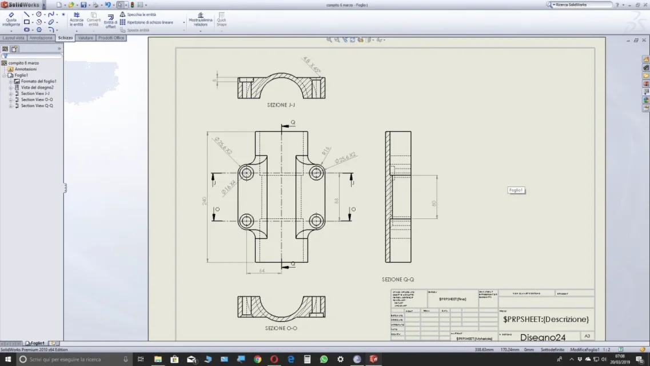Click the Select cursor tool in top toolbar
This screenshot has width=650, height=366.
120,5
